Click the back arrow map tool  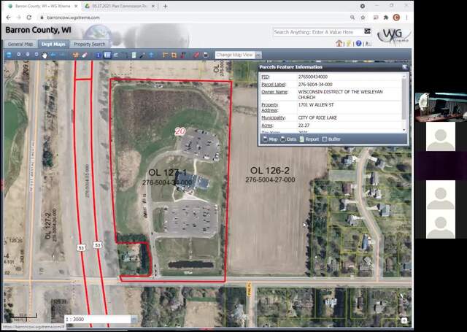[53, 55]
